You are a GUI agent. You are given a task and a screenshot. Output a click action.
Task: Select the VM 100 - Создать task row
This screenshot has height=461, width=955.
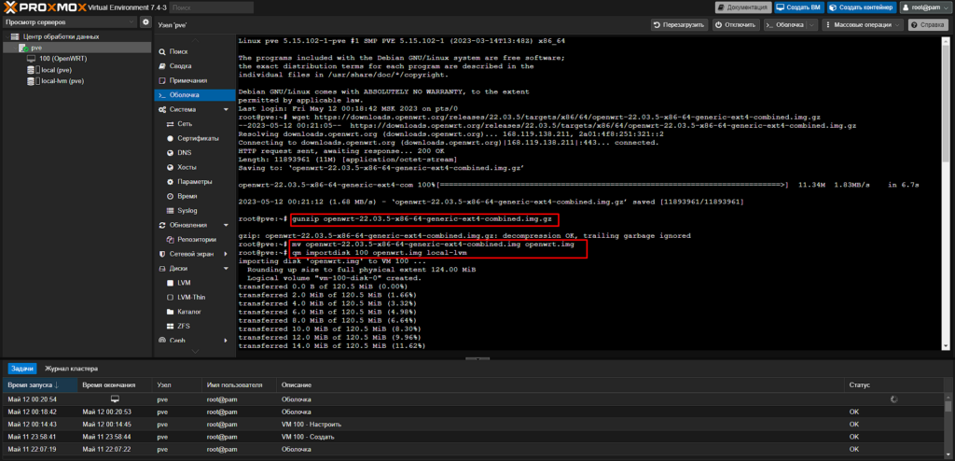(x=475, y=437)
